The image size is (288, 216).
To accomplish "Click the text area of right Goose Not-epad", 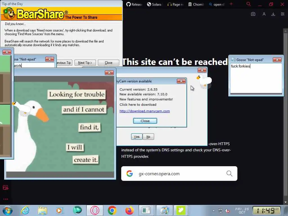I will tap(256, 78).
